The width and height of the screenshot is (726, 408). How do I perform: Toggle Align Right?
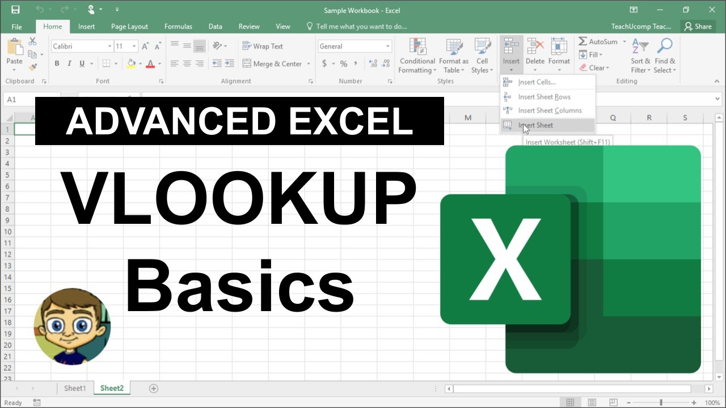click(199, 63)
